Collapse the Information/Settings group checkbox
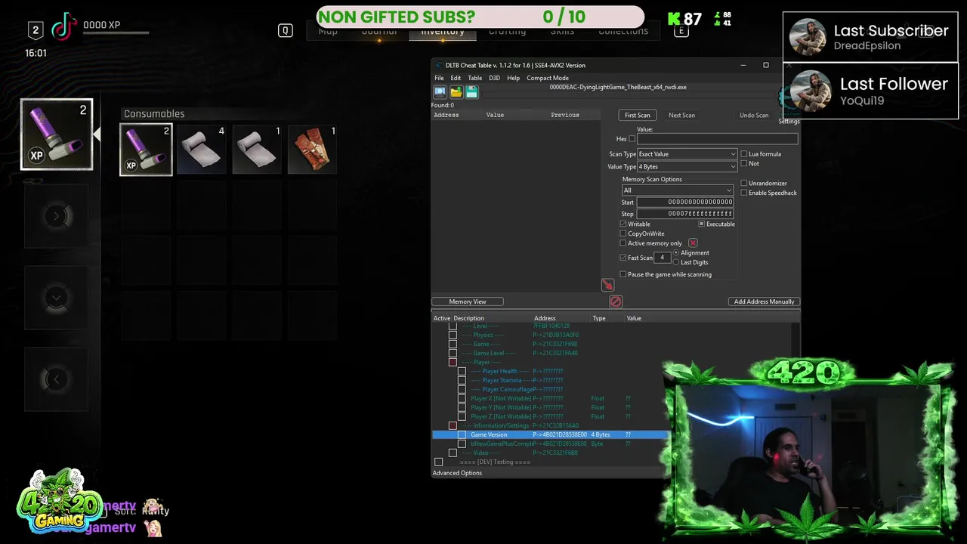Viewport: 967px width, 544px height. pyautogui.click(x=453, y=425)
